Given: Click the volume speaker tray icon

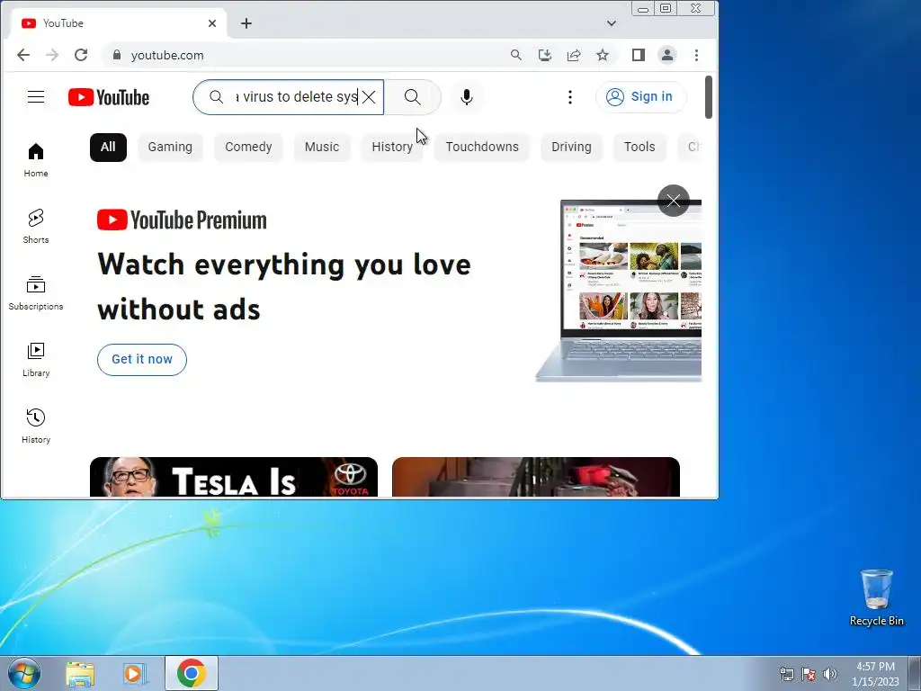Looking at the screenshot, I should [829, 674].
